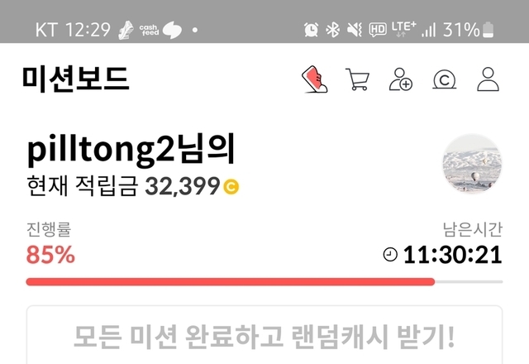Tap the shoe notification icon in status bar

coord(126,30)
